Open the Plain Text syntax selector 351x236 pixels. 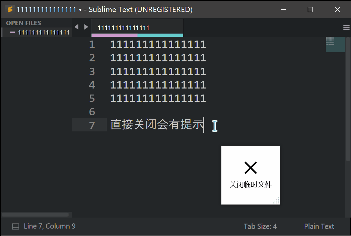click(x=319, y=226)
